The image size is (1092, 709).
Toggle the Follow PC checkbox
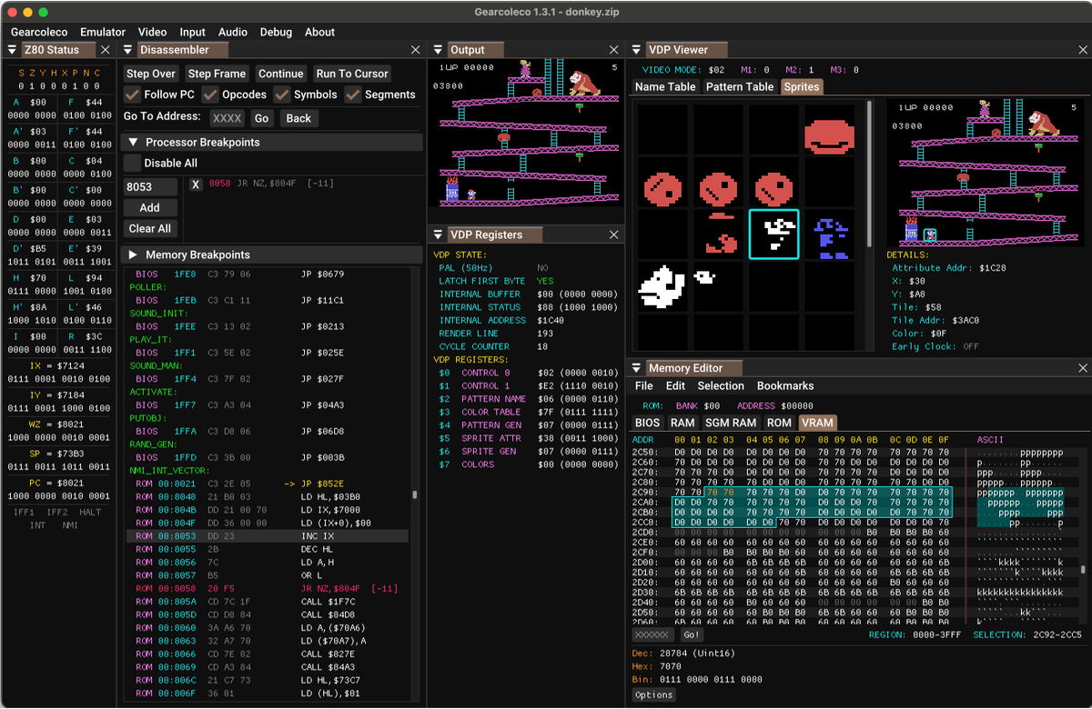point(133,95)
